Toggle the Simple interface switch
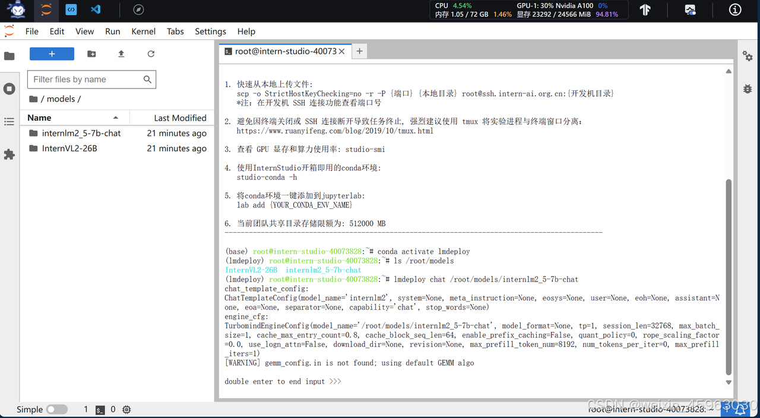Screen dimensions: 760x418 click(x=57, y=410)
